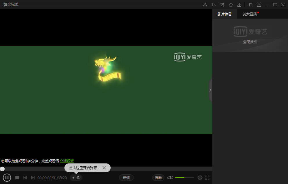Switch to the 美女直播 tab
This screenshot has height=184, width=288.
[250, 14]
